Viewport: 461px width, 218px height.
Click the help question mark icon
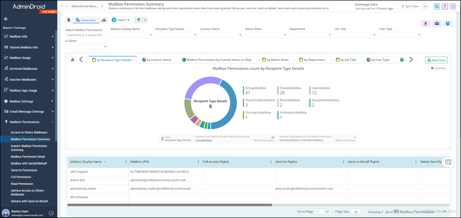(445, 6)
